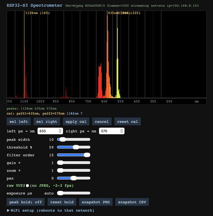Expand the WiFi setup section
Viewport: 213px width, 216px height.
point(50,211)
